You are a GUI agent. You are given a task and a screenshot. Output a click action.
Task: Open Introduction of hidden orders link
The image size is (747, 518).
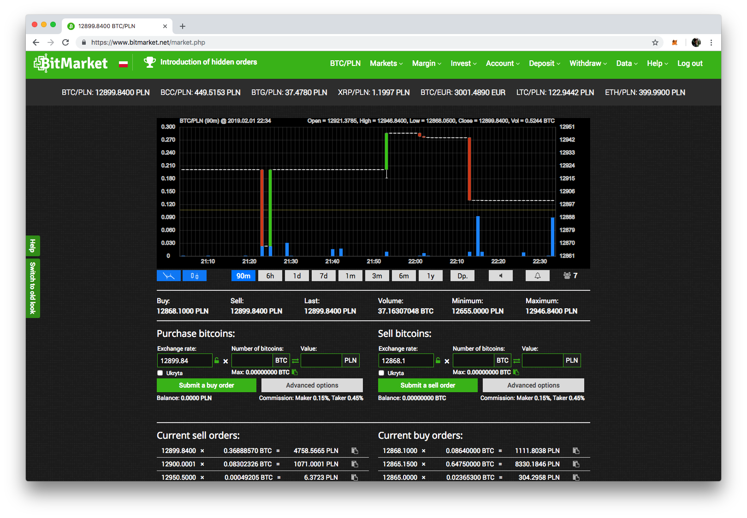[208, 62]
